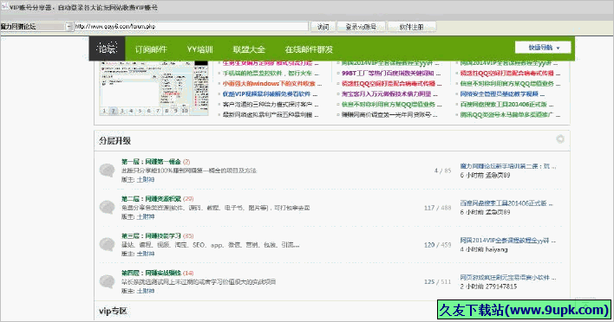Open the 淘宝客月入万元 thread link
Screen dimensions: 614x322
[389, 94]
